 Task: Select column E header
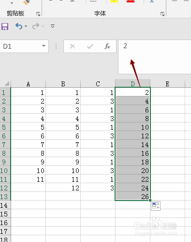pos(167,84)
